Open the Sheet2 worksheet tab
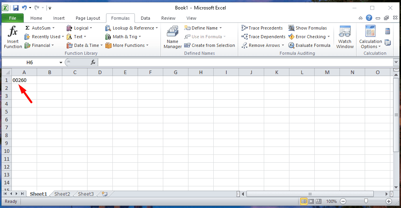401x208 pixels. (x=62, y=194)
